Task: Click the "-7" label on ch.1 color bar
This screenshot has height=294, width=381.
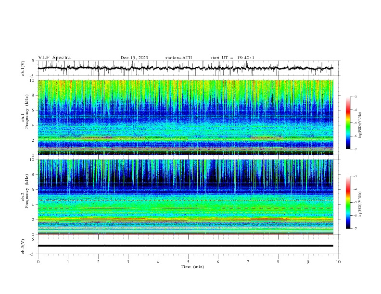Action: (355, 149)
